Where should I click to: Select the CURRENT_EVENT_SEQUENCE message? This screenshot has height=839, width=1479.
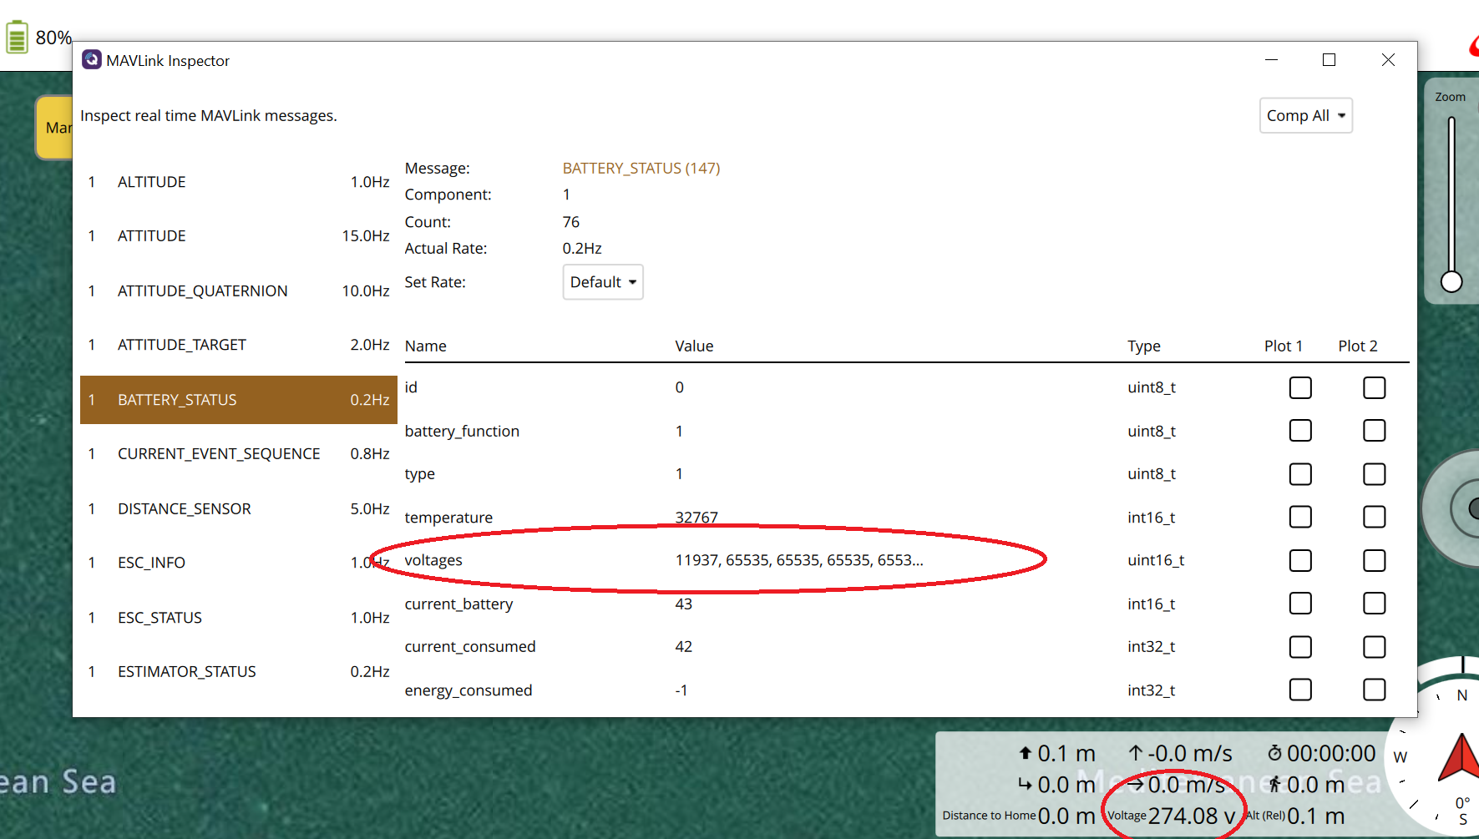point(239,454)
